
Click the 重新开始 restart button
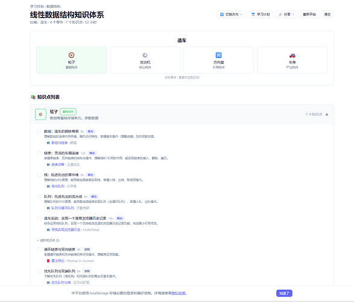[309, 14]
